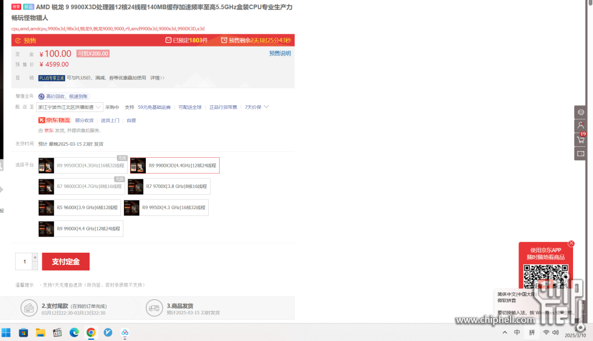Screen dimensions: 593x341
Task: Click the 可抵¥200.00 deposit offset tag
Action: click(x=93, y=54)
